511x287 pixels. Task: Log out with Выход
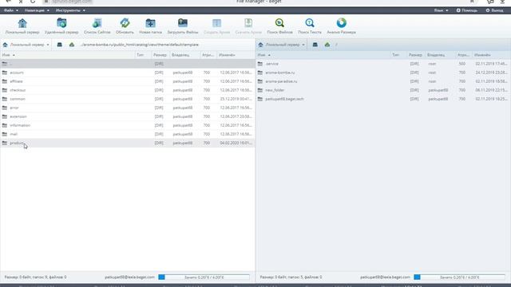(x=494, y=10)
